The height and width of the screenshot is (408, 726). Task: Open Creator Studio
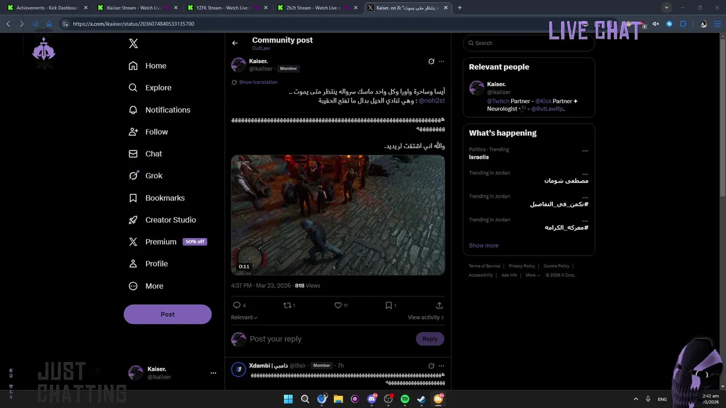[162, 220]
